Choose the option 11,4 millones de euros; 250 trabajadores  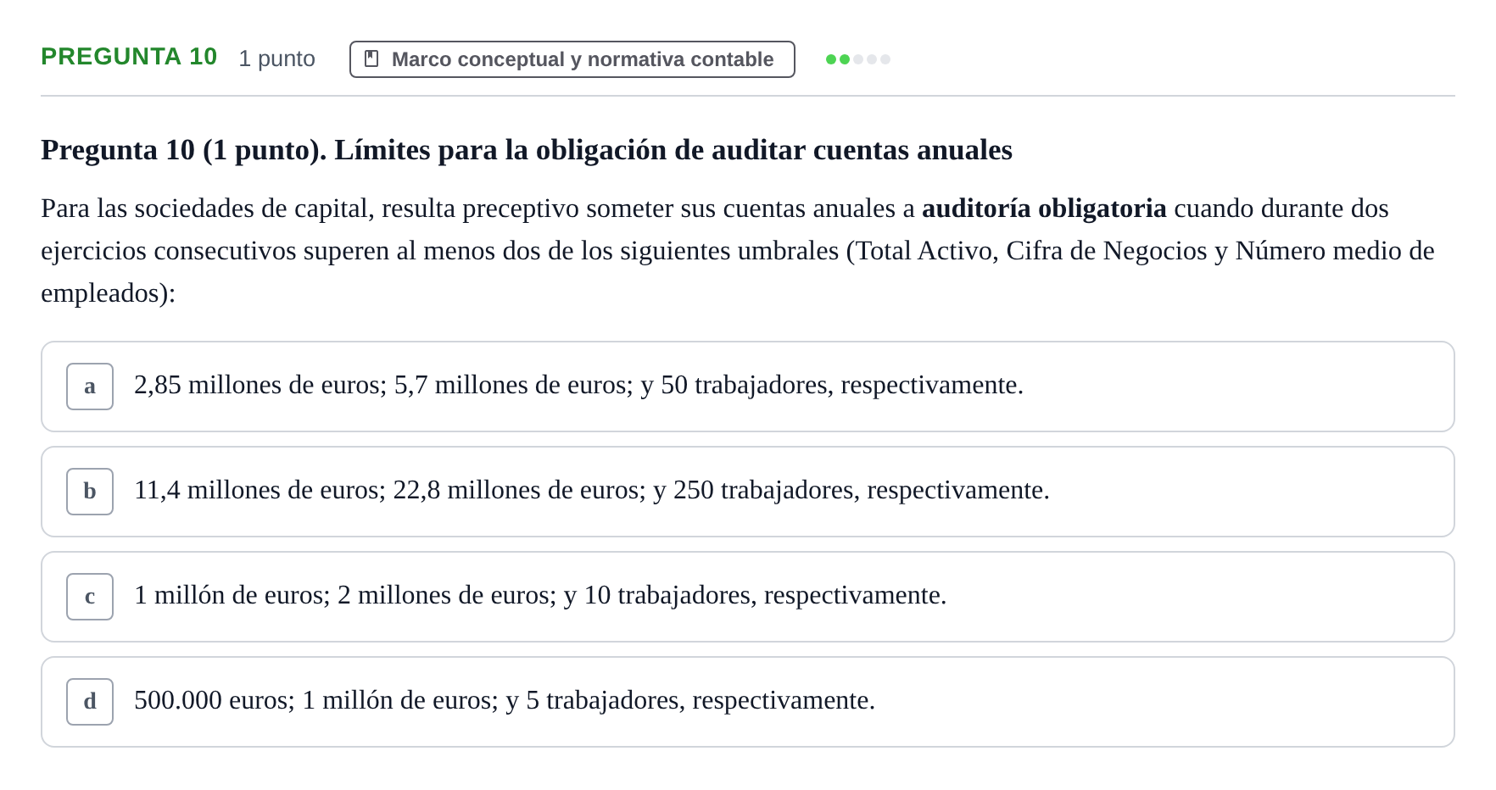click(748, 492)
